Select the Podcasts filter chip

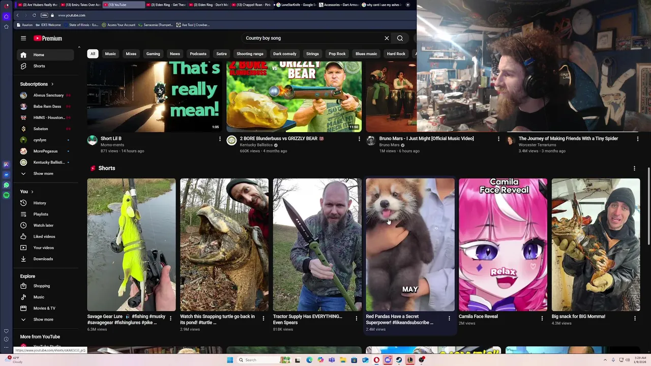pyautogui.click(x=198, y=54)
